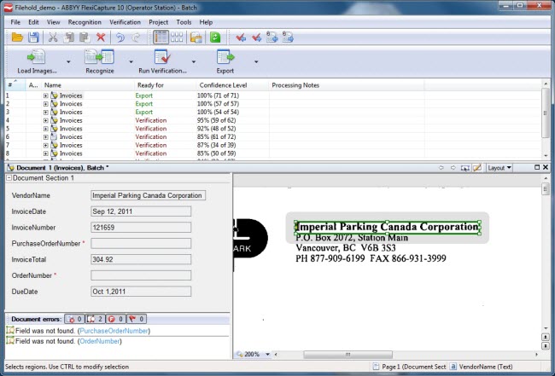Toggle the first document errors filter showing 0

point(74,319)
